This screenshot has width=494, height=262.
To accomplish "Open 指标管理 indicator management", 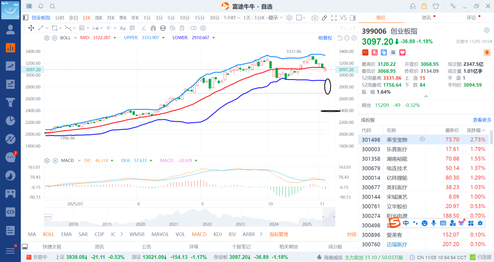I will [279, 234].
